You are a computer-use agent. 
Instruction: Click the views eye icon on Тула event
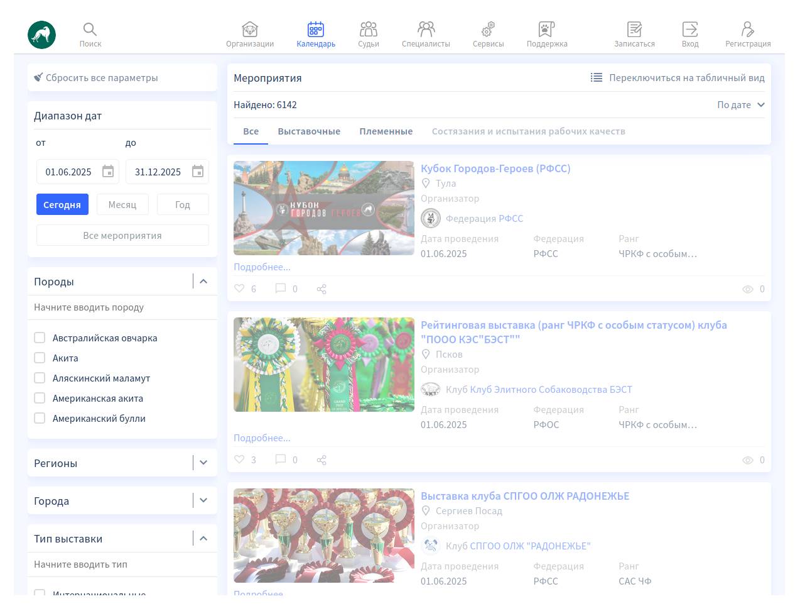748,289
